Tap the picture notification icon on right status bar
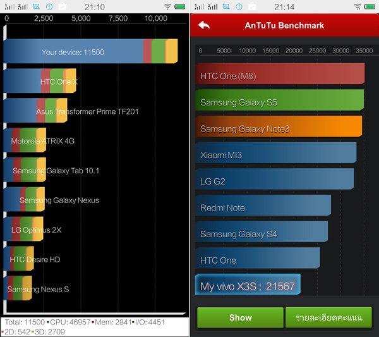Screen dimensions: 379x337 click(x=226, y=6)
